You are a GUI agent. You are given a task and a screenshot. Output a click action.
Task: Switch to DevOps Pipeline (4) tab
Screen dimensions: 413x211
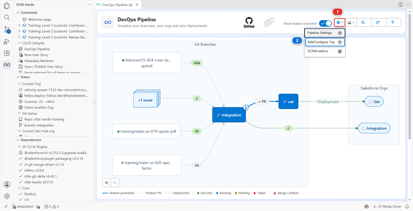coord(117,5)
